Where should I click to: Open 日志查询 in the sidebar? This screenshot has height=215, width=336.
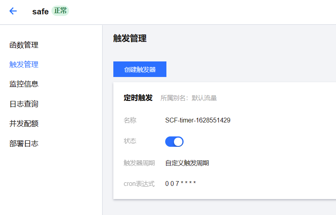[x=24, y=104]
